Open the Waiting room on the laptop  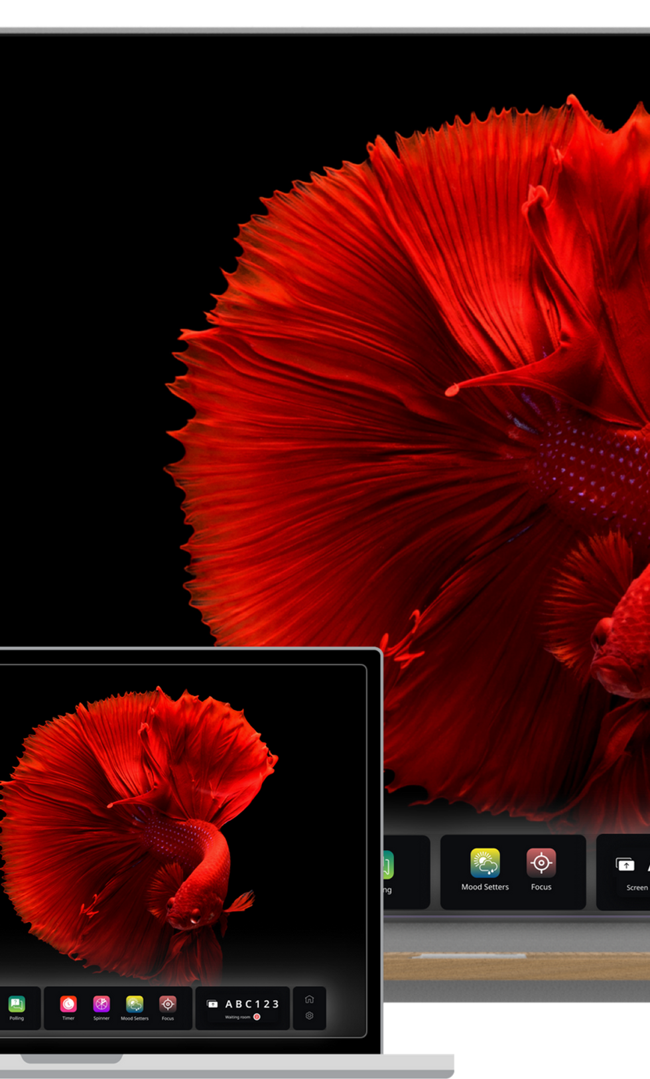click(237, 1017)
